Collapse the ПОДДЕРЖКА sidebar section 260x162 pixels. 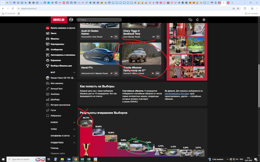[74, 143]
